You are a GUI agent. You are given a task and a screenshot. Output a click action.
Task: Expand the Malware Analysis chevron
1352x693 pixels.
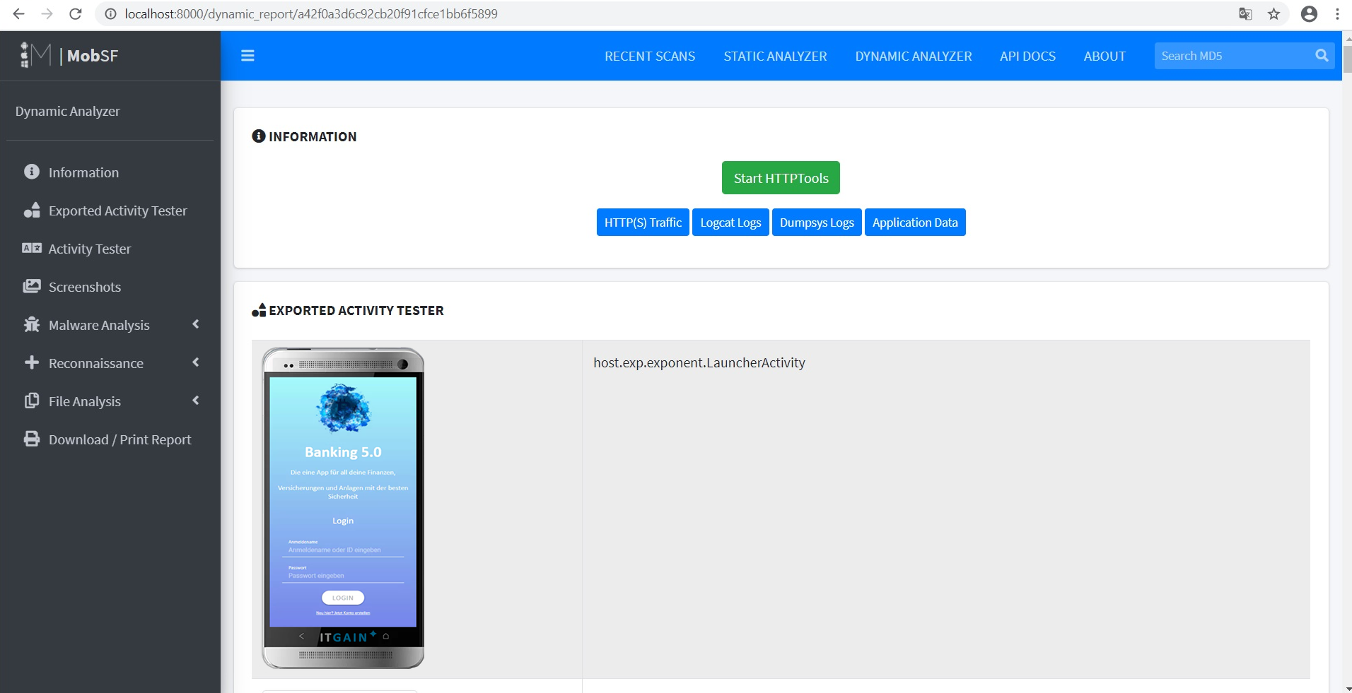pos(196,324)
